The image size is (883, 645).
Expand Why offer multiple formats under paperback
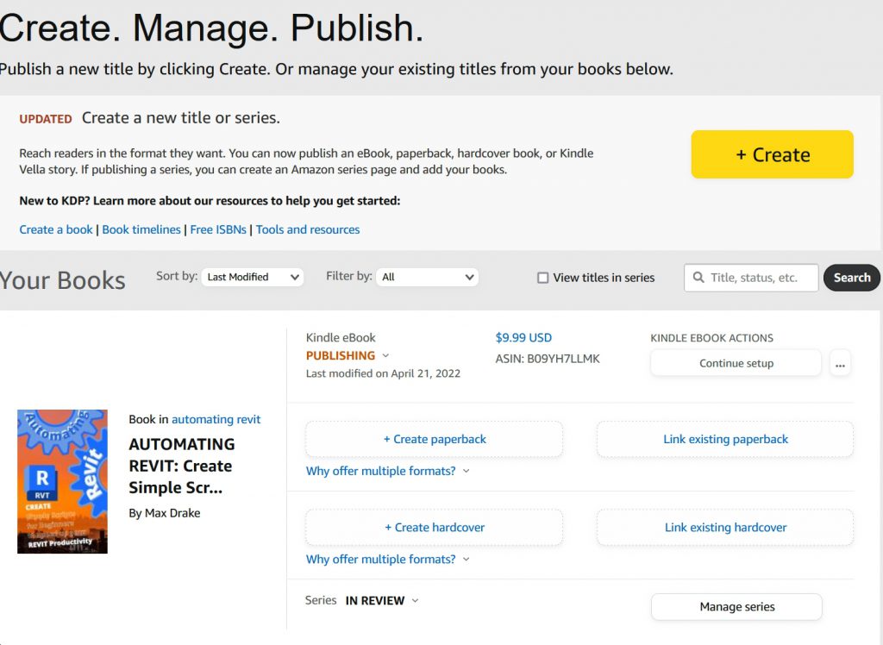pos(387,471)
